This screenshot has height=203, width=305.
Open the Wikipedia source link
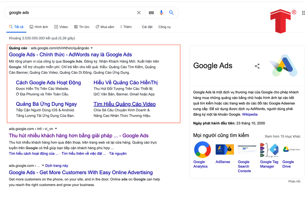pyautogui.click(x=249, y=114)
